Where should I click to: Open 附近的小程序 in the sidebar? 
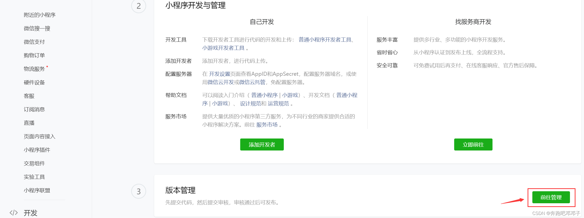click(x=40, y=15)
